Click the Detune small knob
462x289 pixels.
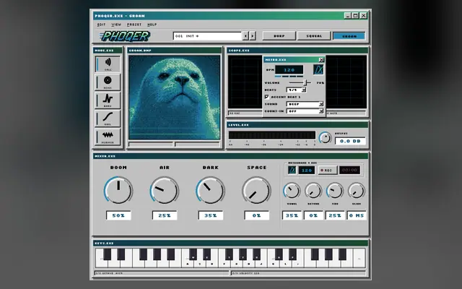tap(313, 191)
